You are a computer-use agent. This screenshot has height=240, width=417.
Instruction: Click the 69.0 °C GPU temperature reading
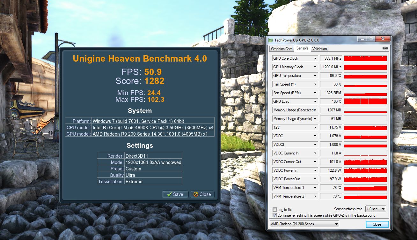(x=331, y=76)
